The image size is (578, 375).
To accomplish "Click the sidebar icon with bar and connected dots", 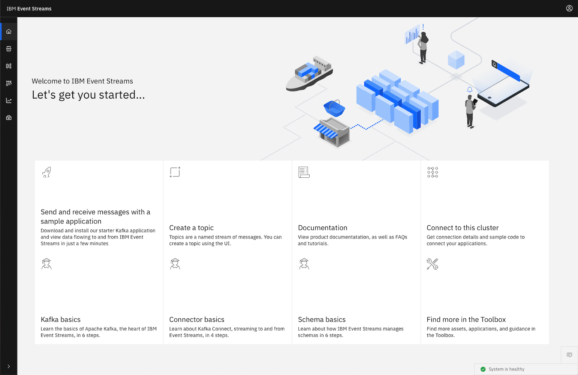I will coord(9,66).
